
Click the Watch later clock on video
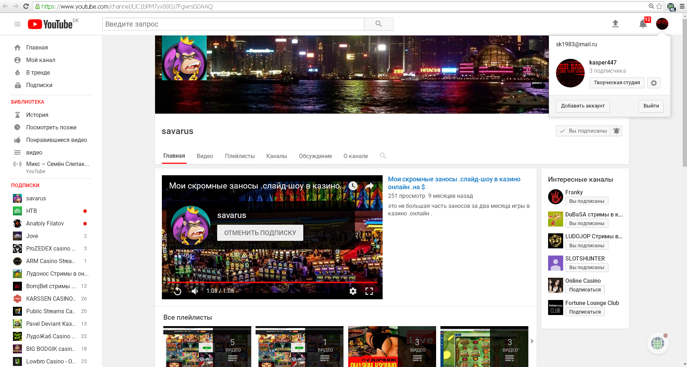click(353, 186)
